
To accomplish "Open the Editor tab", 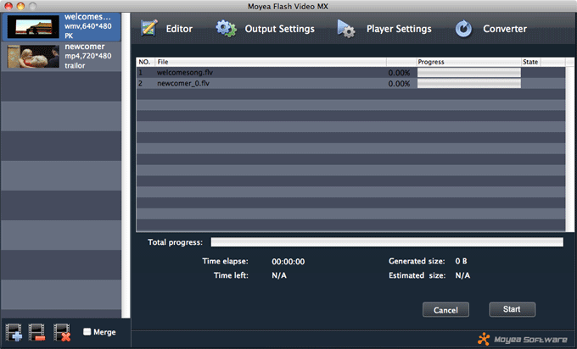I will 179,29.
